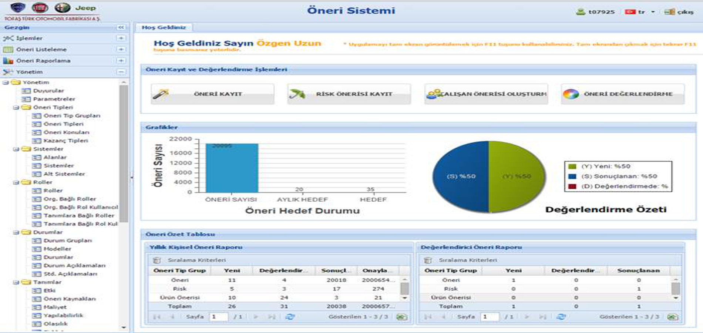Sort by Öneri Tip Grup in Yıllık report

tap(179, 270)
